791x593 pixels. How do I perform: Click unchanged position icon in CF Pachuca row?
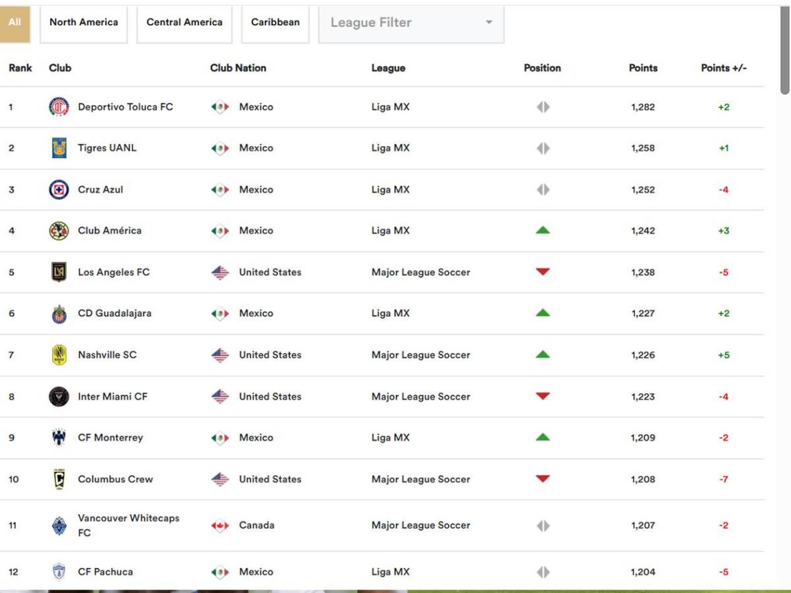click(x=542, y=572)
